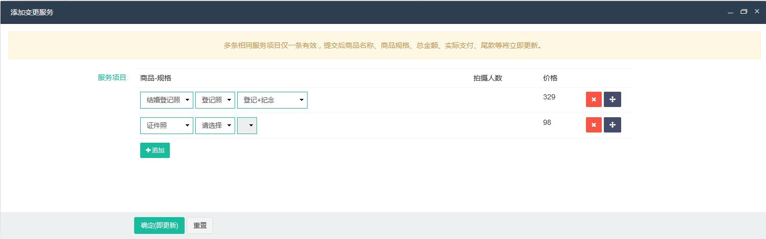Expand the 请选择 dropdown in second row
Screen dimensions: 766x239
point(215,125)
